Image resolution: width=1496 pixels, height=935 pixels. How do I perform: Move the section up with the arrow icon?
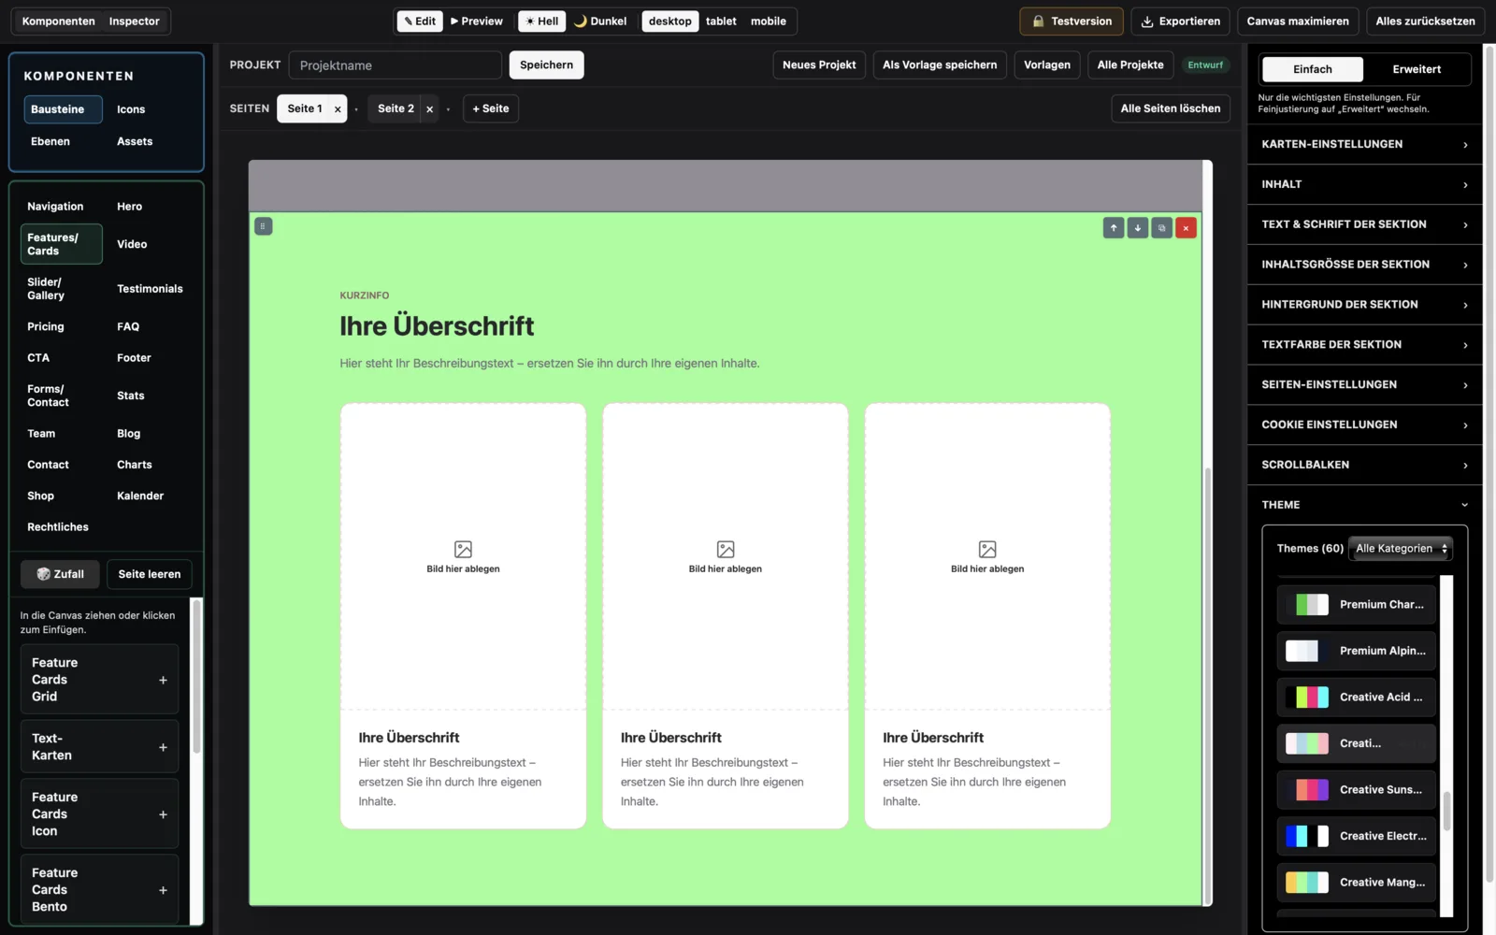click(x=1113, y=228)
